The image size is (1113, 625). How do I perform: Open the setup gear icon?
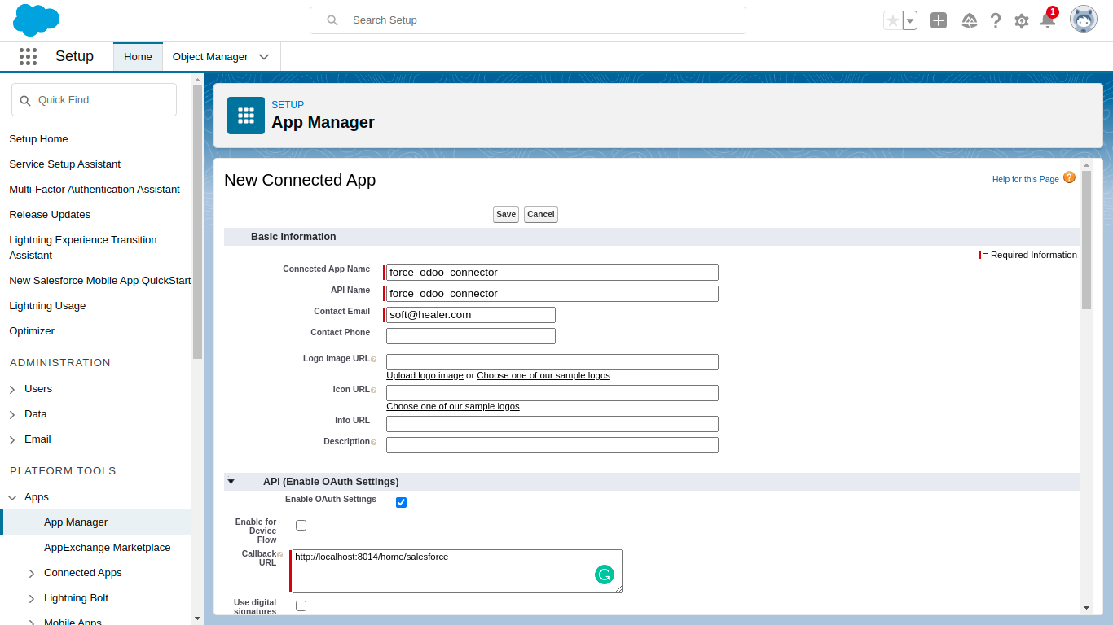(x=1022, y=21)
